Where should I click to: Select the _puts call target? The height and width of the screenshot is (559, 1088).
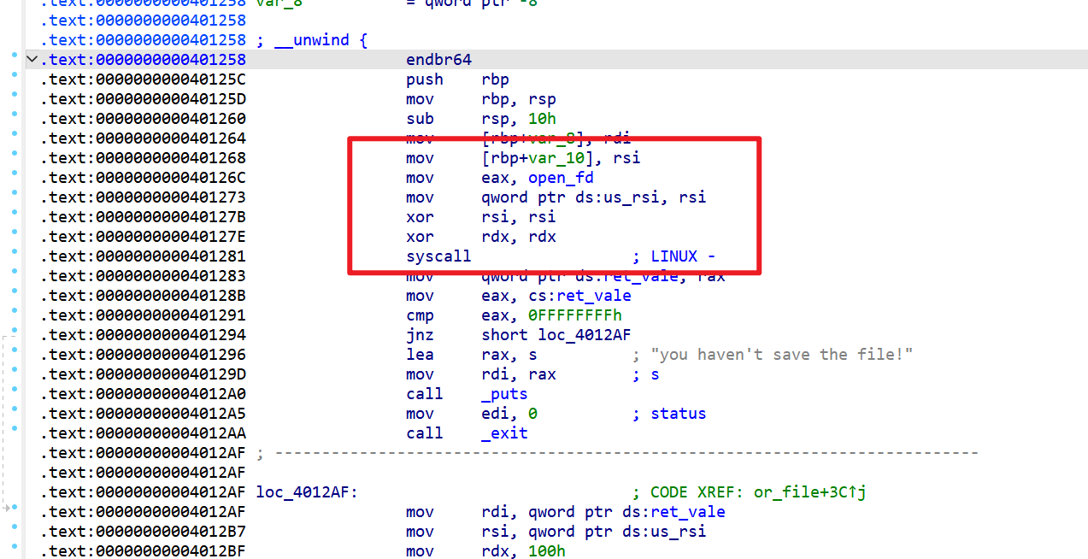pyautogui.click(x=504, y=393)
